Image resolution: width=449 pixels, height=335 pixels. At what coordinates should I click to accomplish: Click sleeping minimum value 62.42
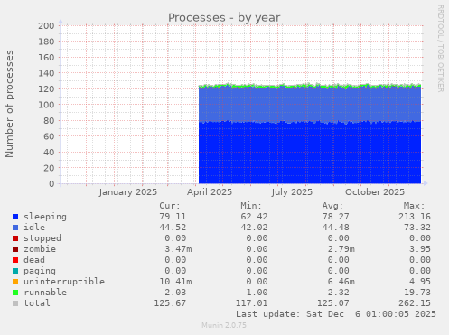[x=254, y=217]
